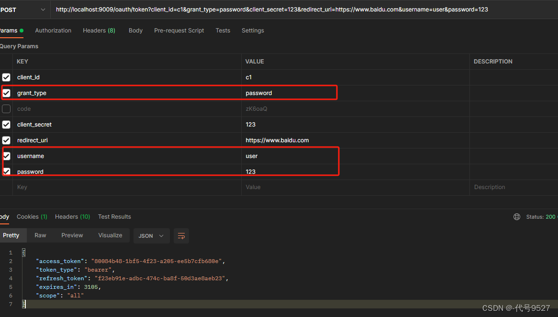
Task: Show the response Cookies (1) tab
Action: pyautogui.click(x=32, y=217)
